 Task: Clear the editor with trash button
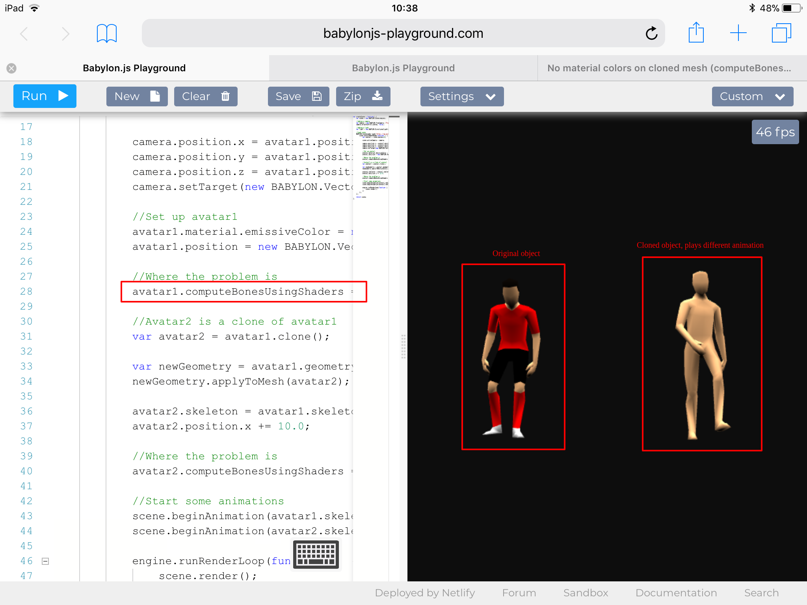point(206,97)
